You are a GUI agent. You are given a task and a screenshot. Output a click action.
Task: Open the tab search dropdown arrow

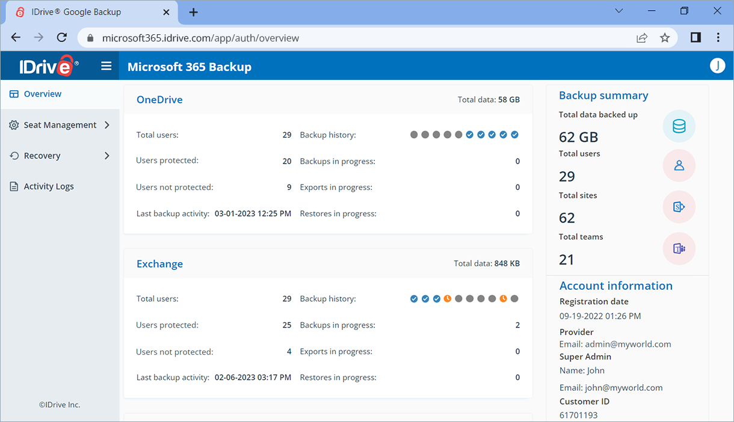[x=619, y=11]
